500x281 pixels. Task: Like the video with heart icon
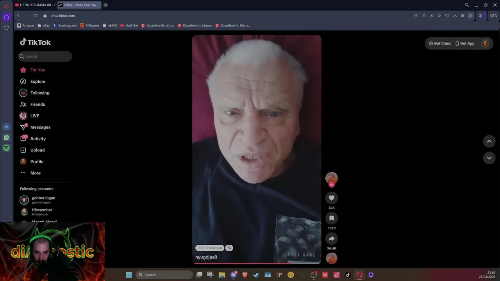click(x=332, y=198)
